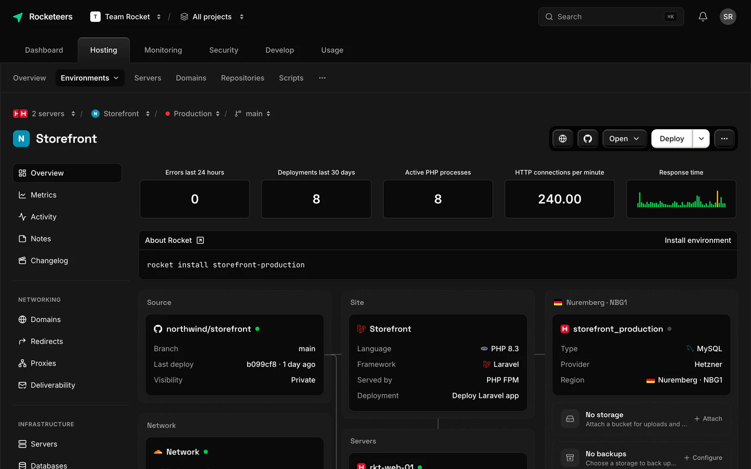Open Servers under Infrastructure sidebar
Image resolution: width=751 pixels, height=469 pixels.
pyautogui.click(x=67, y=444)
